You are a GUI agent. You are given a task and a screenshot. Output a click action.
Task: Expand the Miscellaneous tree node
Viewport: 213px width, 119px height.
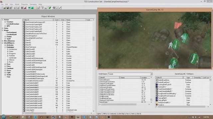tap(3, 41)
